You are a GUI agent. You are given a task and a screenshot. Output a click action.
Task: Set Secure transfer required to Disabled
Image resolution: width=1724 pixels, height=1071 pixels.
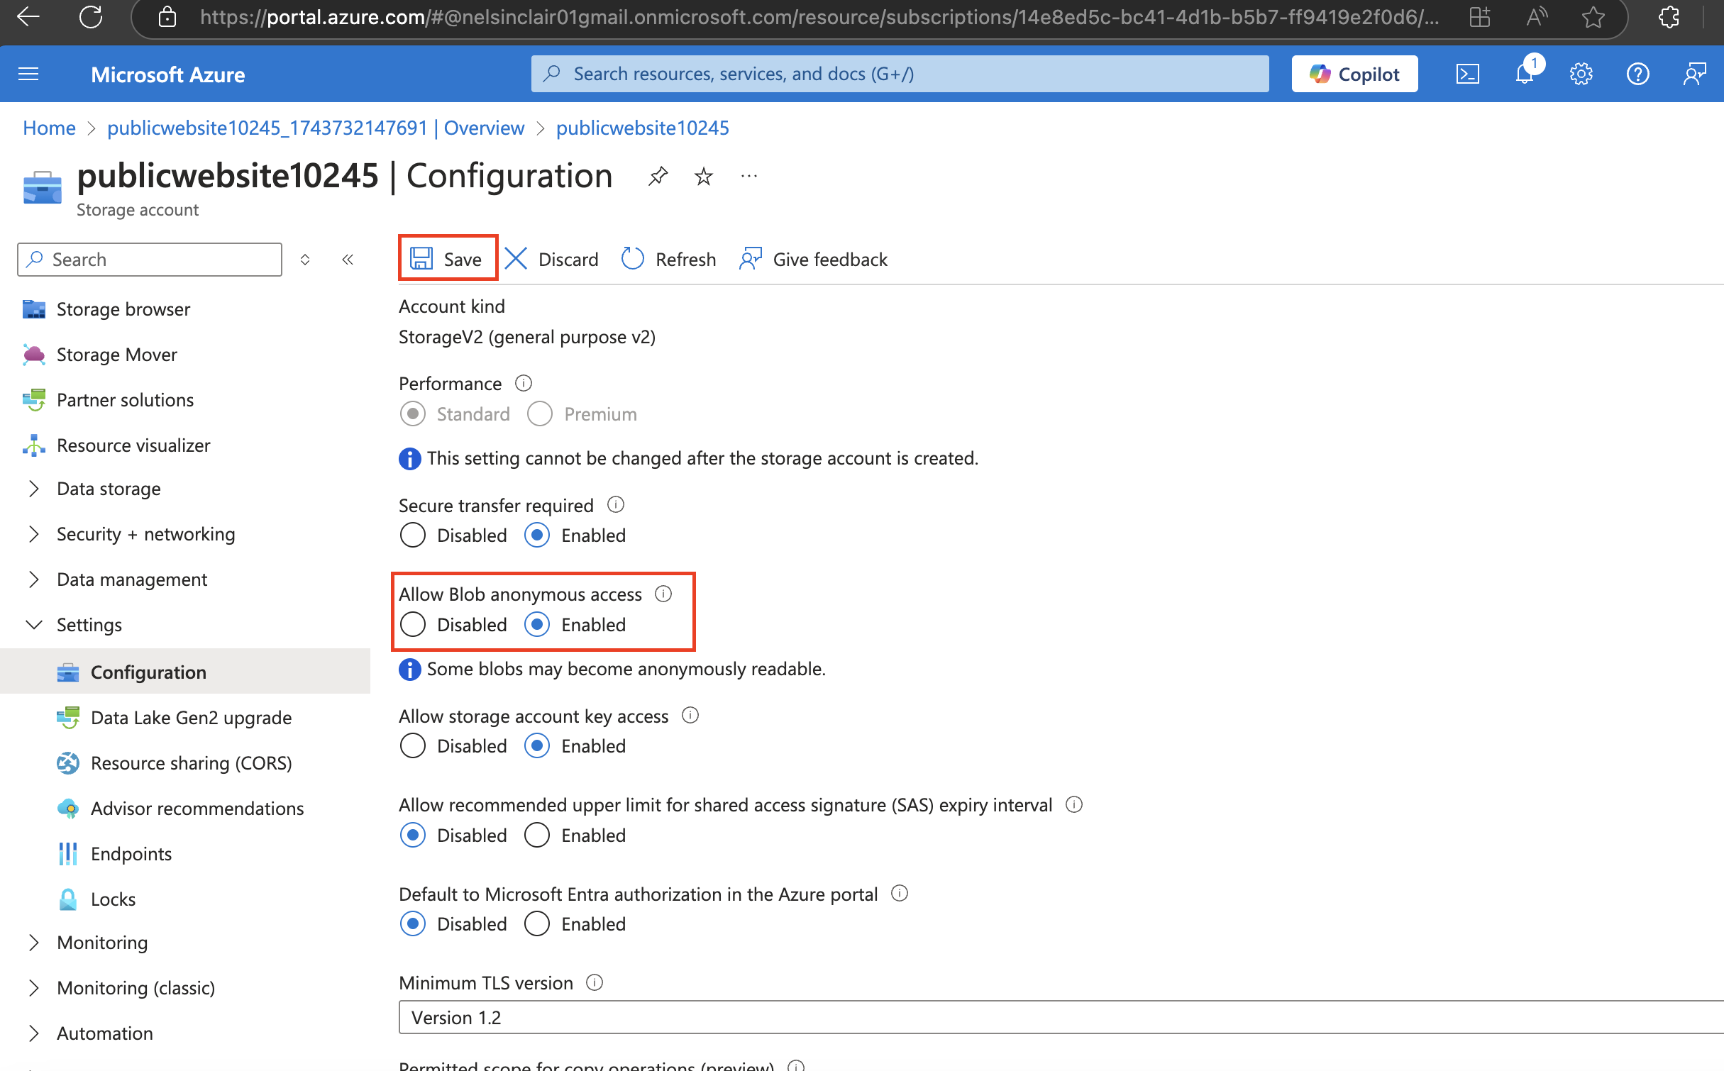(x=413, y=535)
